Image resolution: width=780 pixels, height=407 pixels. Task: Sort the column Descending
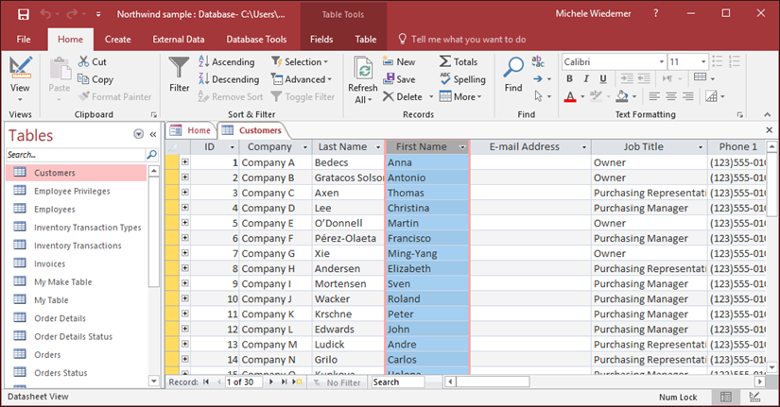229,79
